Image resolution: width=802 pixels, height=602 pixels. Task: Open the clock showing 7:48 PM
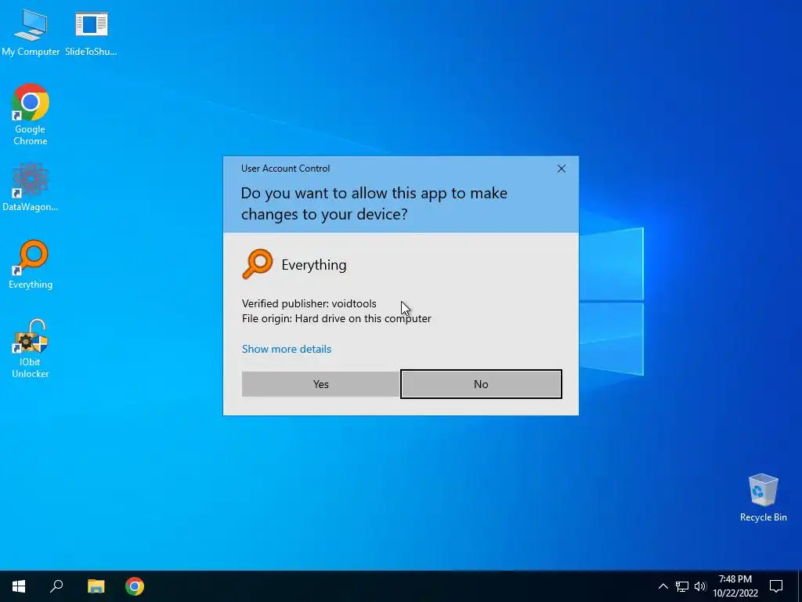(x=735, y=586)
